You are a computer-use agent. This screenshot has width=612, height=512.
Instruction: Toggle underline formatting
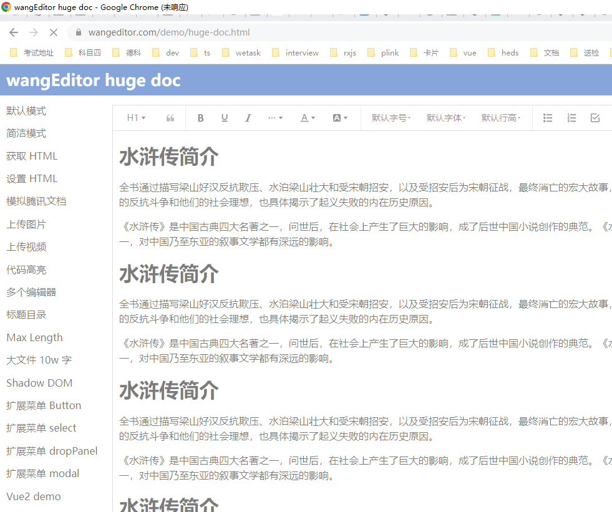pyautogui.click(x=224, y=117)
